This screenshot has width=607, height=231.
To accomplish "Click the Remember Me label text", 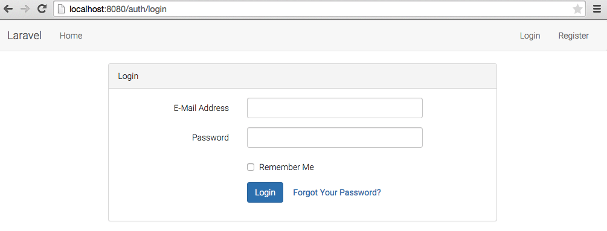I will [286, 167].
